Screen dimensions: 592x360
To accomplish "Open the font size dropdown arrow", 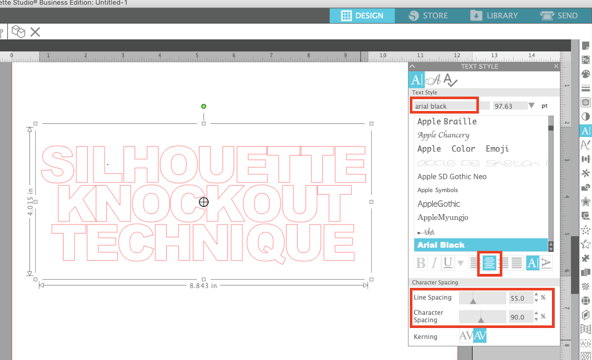I will point(532,105).
